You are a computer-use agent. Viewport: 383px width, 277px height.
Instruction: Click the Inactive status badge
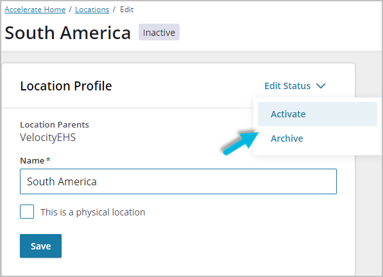tap(159, 32)
